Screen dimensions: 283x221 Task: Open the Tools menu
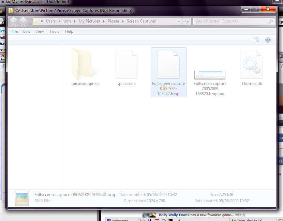tap(54, 31)
